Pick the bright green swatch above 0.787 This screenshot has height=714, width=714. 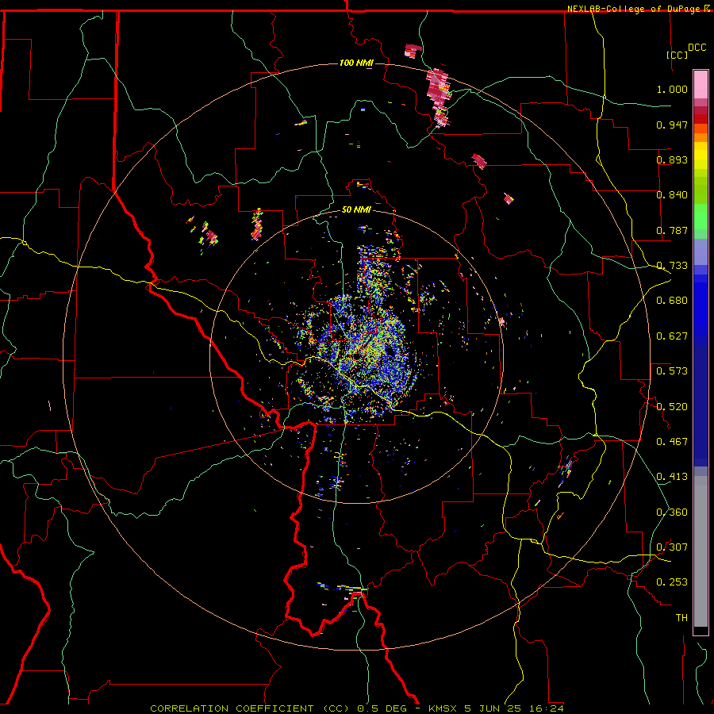[x=701, y=217]
